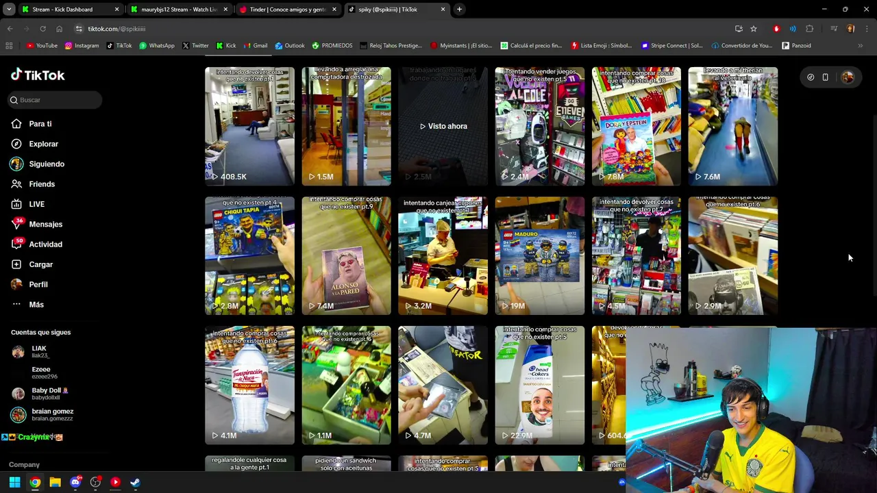This screenshot has width=877, height=493.
Task: Open the TikTok logo home link
Action: click(38, 75)
